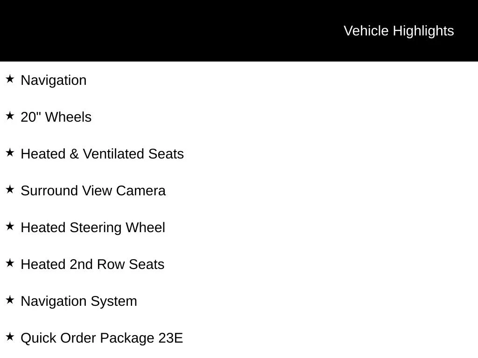Image resolution: width=478 pixels, height=358 pixels.
Task: Click star bullet next to Surround View Camera
Action: click(10, 189)
